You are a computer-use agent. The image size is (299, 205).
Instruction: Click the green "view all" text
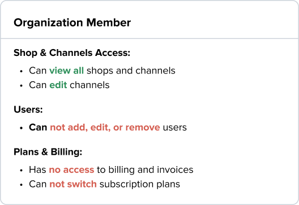click(x=67, y=71)
